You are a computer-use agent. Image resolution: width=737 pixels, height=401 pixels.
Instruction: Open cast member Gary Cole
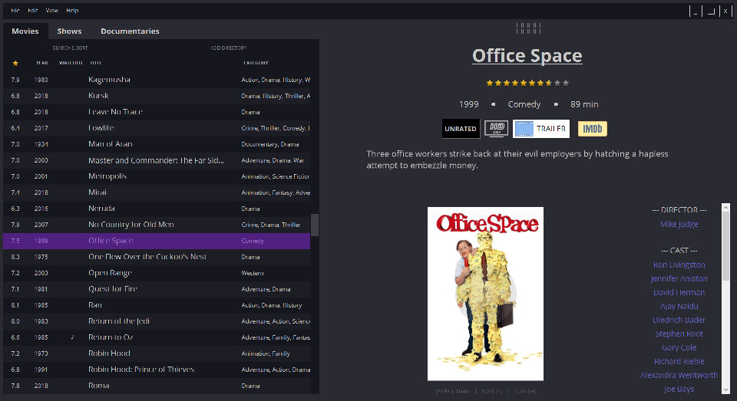pos(679,348)
